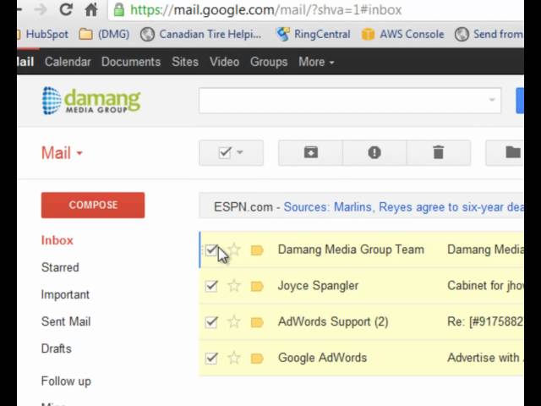Open the Send from bookmark

(x=489, y=34)
